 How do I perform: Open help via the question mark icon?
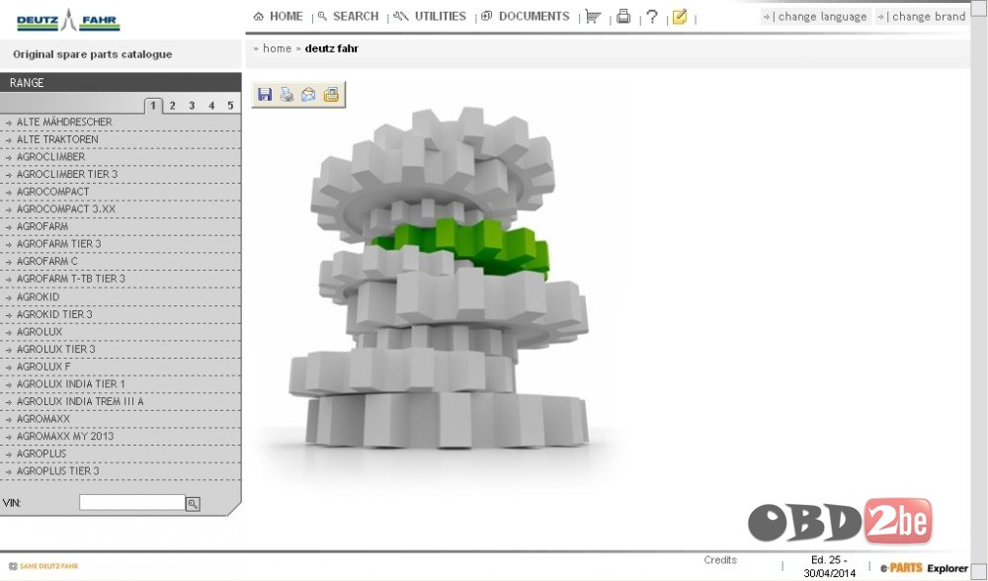pyautogui.click(x=652, y=17)
